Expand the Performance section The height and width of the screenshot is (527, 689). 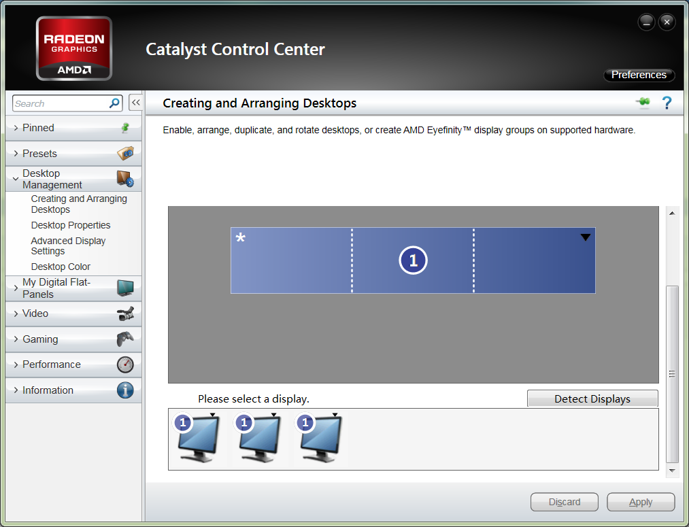click(x=73, y=364)
